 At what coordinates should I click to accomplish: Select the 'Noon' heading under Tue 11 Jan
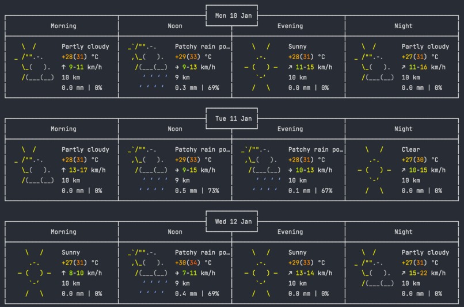[x=175, y=129]
